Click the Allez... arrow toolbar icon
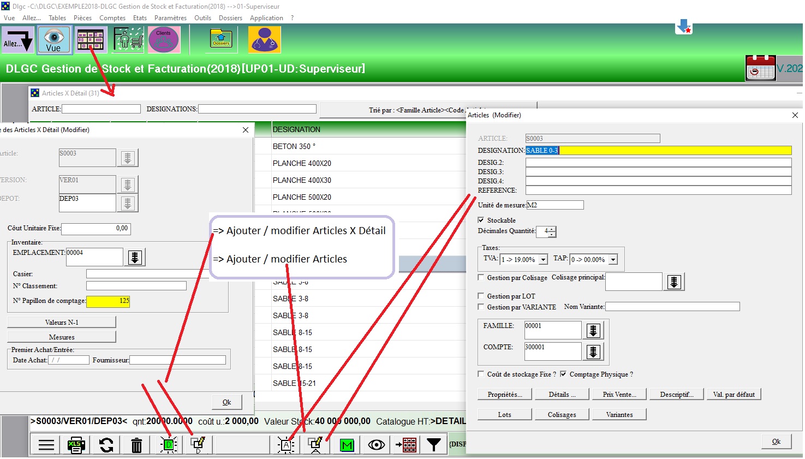This screenshot has width=805, height=459. tap(18, 40)
